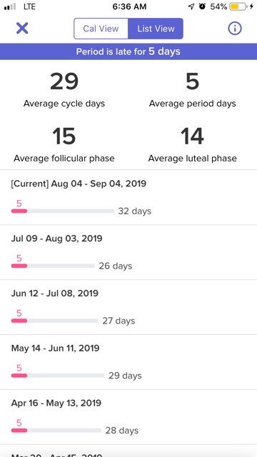Switch to Cal View

click(x=101, y=29)
